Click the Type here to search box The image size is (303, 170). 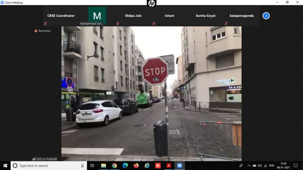(49, 166)
